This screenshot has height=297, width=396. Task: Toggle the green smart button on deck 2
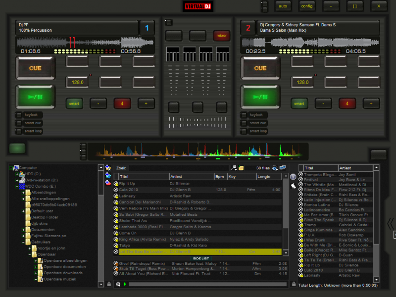click(x=299, y=103)
